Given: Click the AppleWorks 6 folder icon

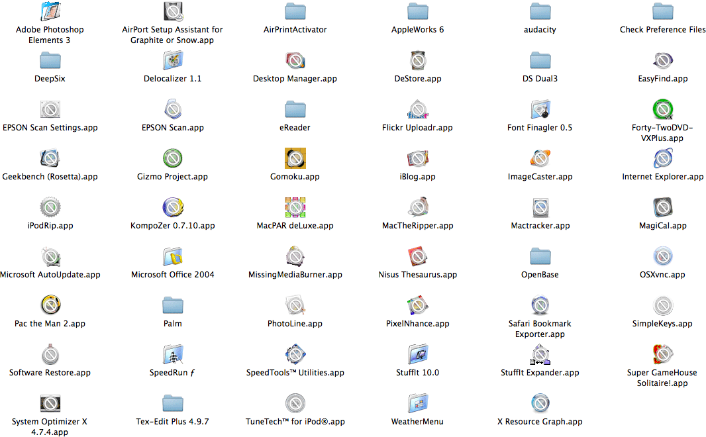Looking at the screenshot, I should [x=418, y=11].
